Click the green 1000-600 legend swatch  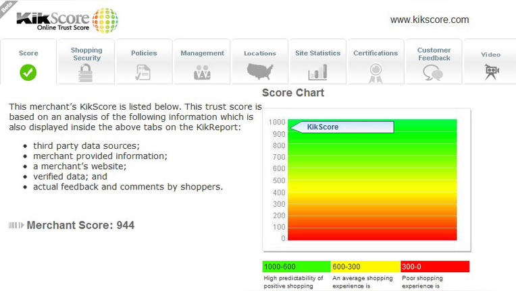point(296,266)
